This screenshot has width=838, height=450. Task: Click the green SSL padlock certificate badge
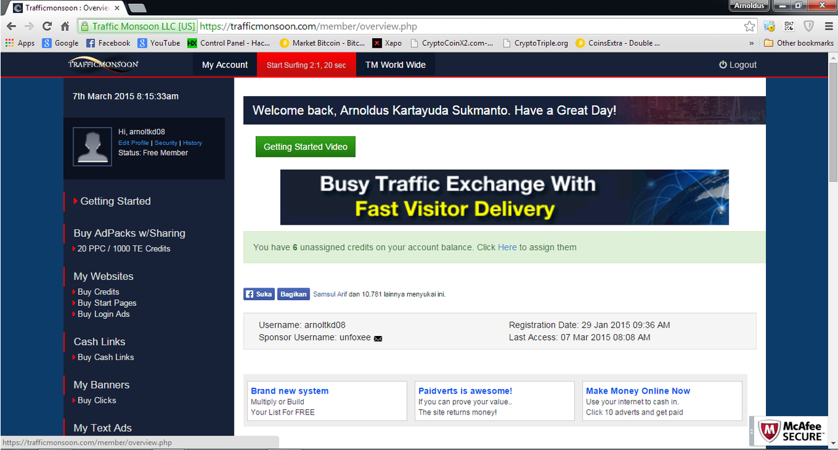(137, 27)
